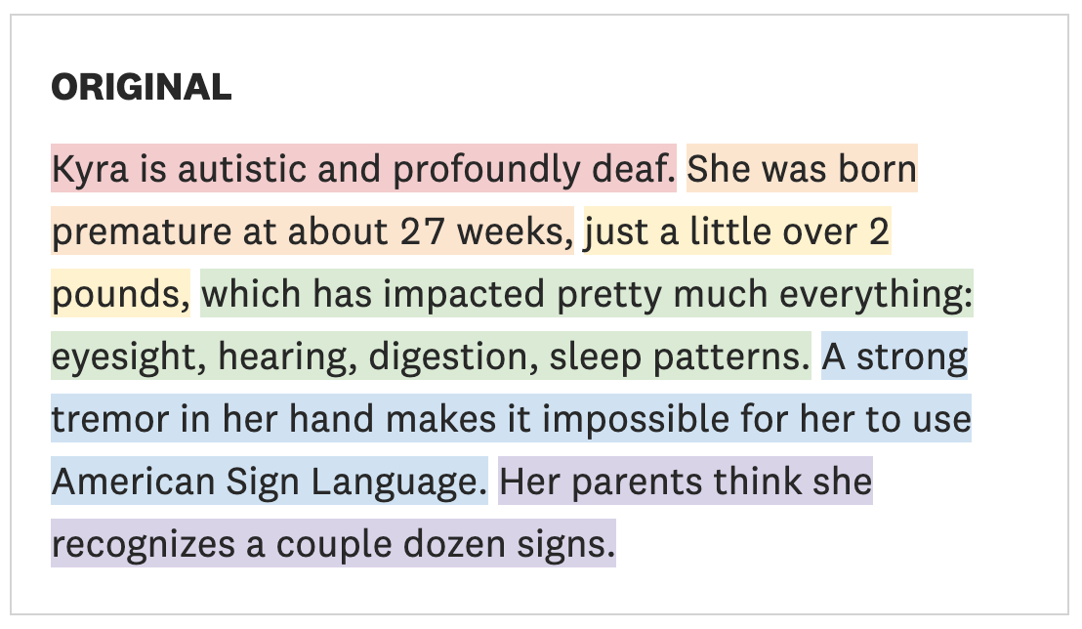1082x629 pixels.
Task: Click the yellow highlighted word "pounds,"
Action: click(121, 293)
